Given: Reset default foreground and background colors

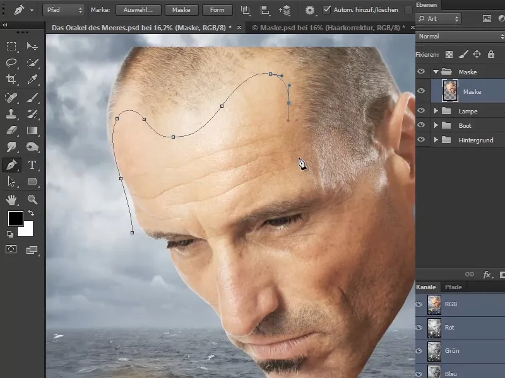Looking at the screenshot, I should pos(10,234).
